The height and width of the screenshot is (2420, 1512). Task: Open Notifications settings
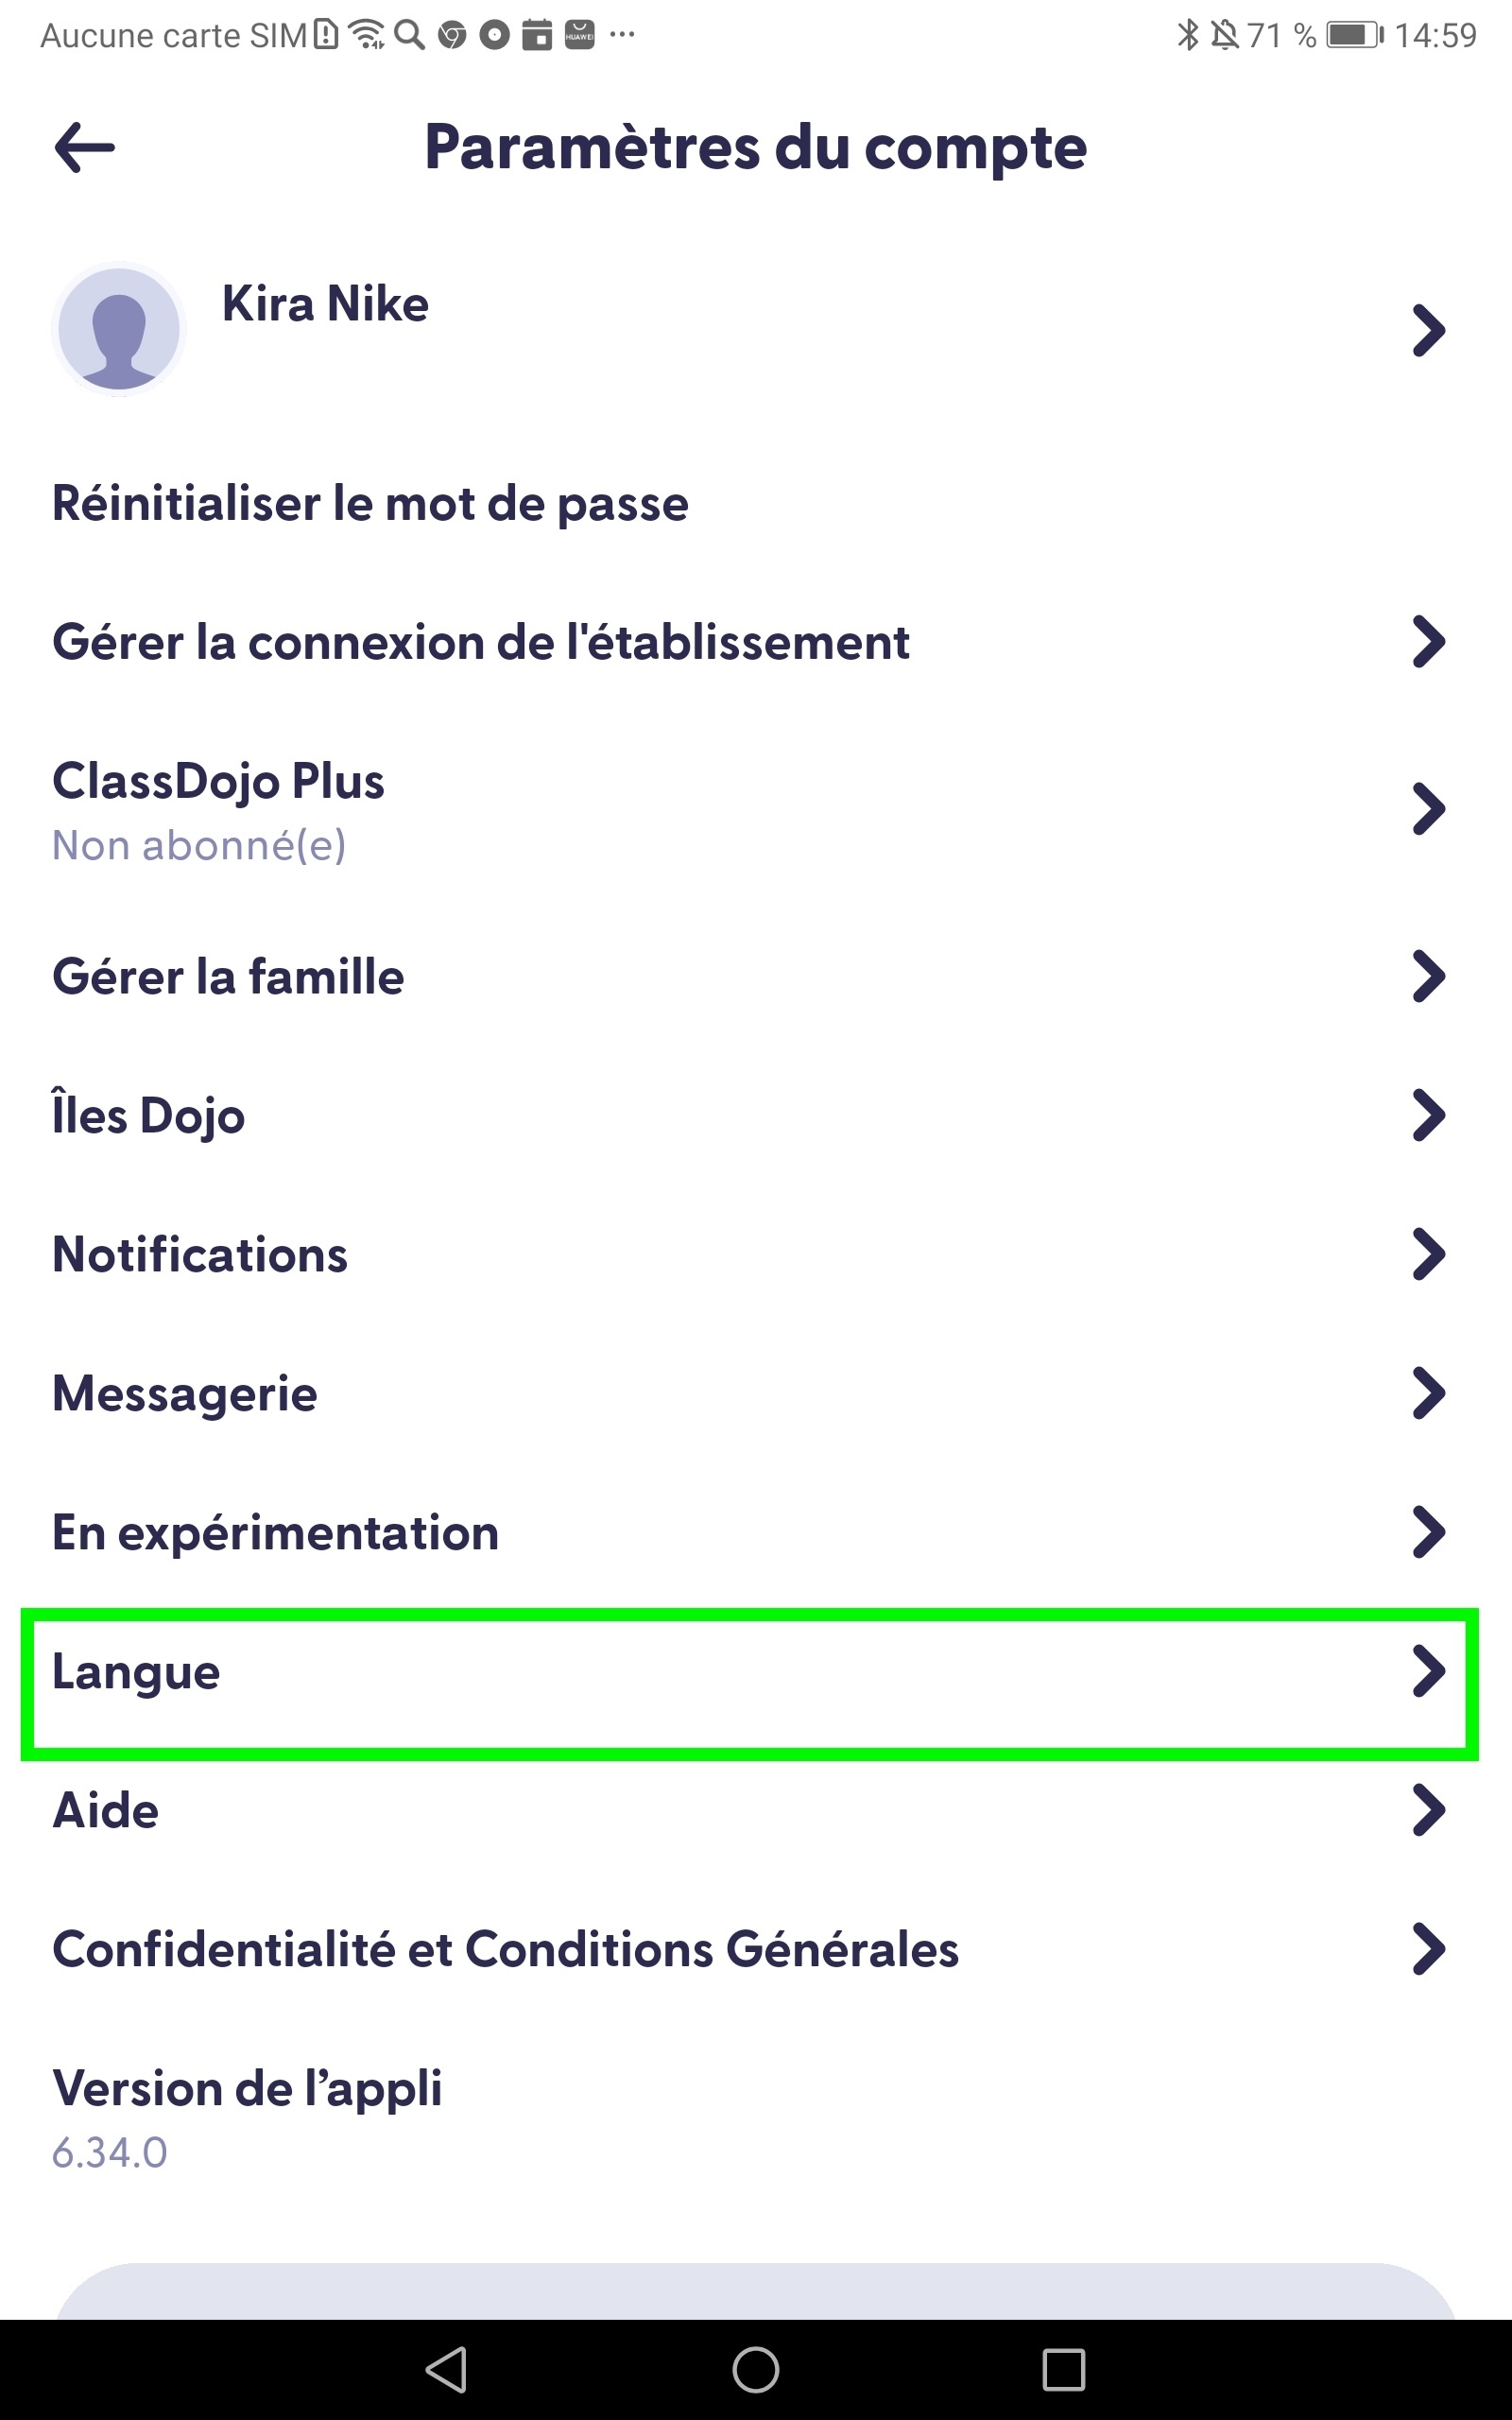pos(200,1255)
